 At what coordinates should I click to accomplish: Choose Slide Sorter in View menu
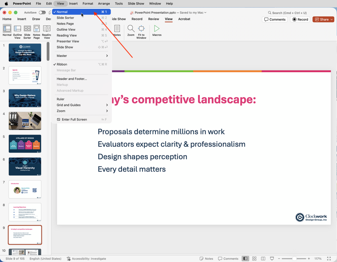82,18
